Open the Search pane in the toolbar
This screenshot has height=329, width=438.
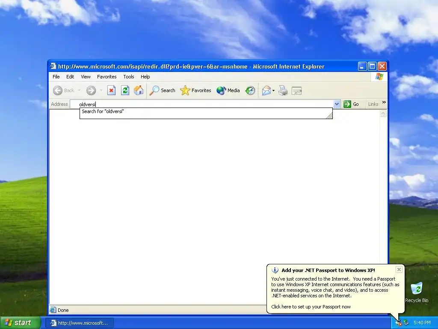pos(162,90)
